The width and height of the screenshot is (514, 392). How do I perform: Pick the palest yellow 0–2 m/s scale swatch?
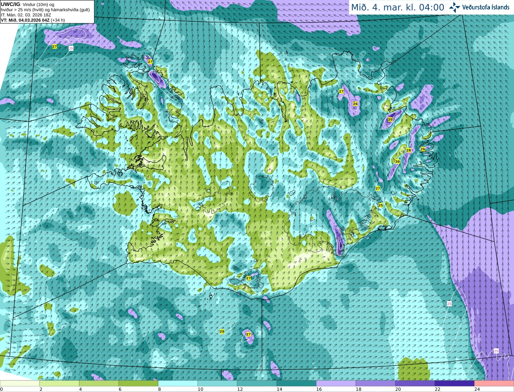click(x=20, y=383)
